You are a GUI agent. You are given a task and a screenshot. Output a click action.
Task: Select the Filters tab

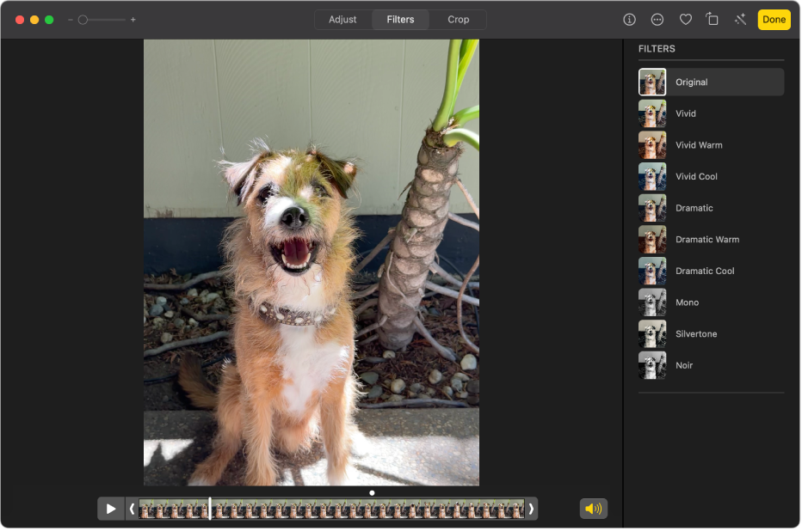(x=400, y=20)
